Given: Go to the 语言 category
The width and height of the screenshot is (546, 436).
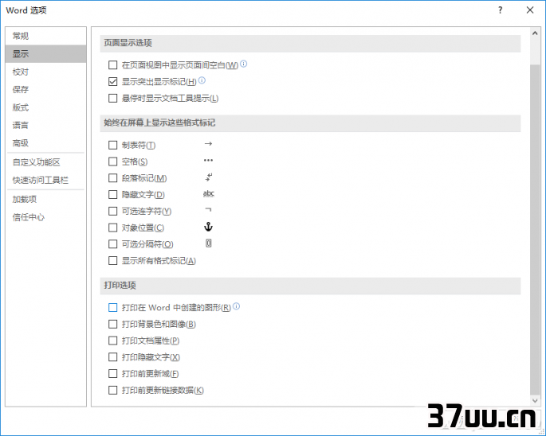Looking at the screenshot, I should coord(45,125).
